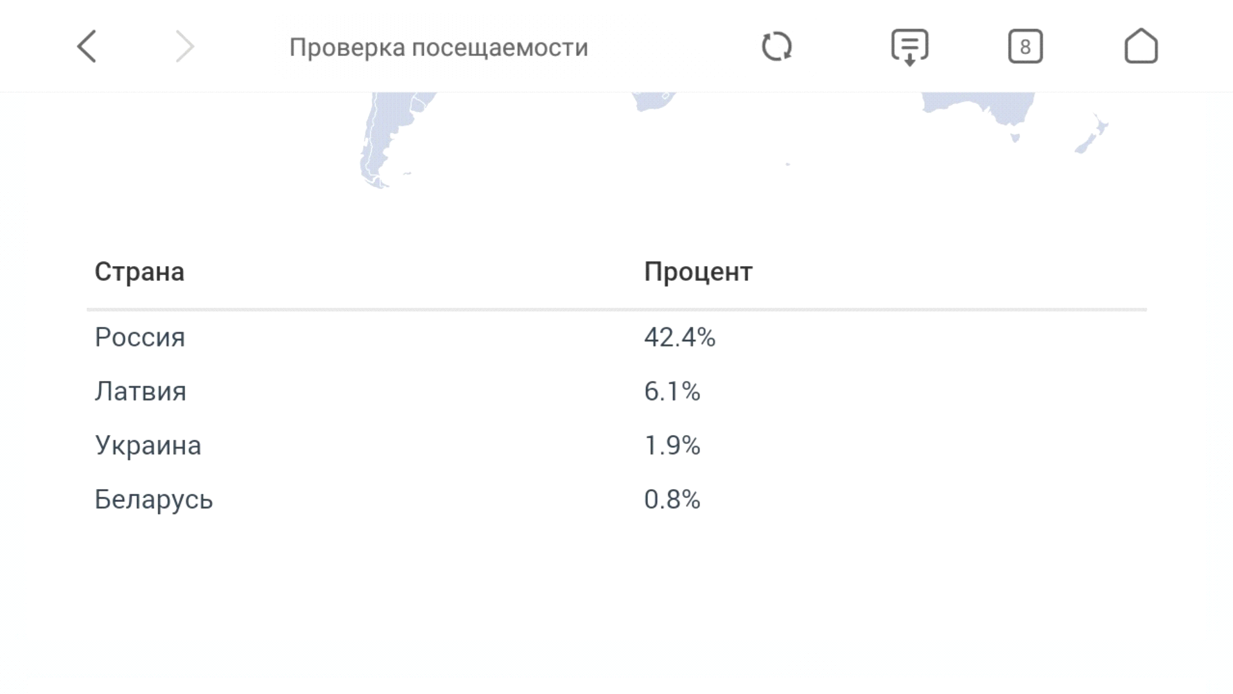Click the Страна column header
The height and width of the screenshot is (694, 1233).
pyautogui.click(x=139, y=272)
